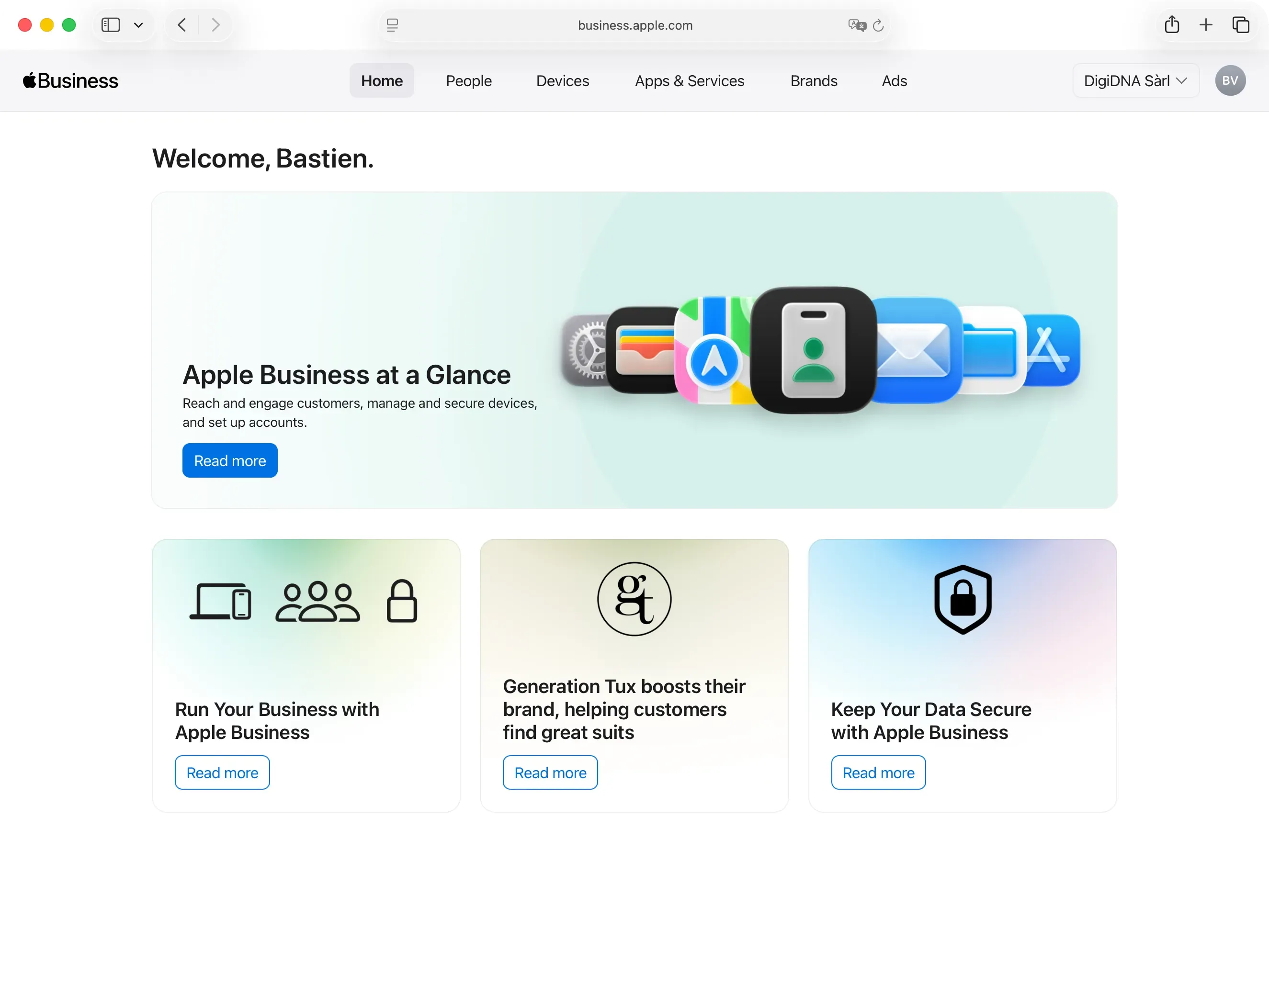Read more about Generation Tux story
Image resolution: width=1269 pixels, height=1006 pixels.
click(x=550, y=772)
